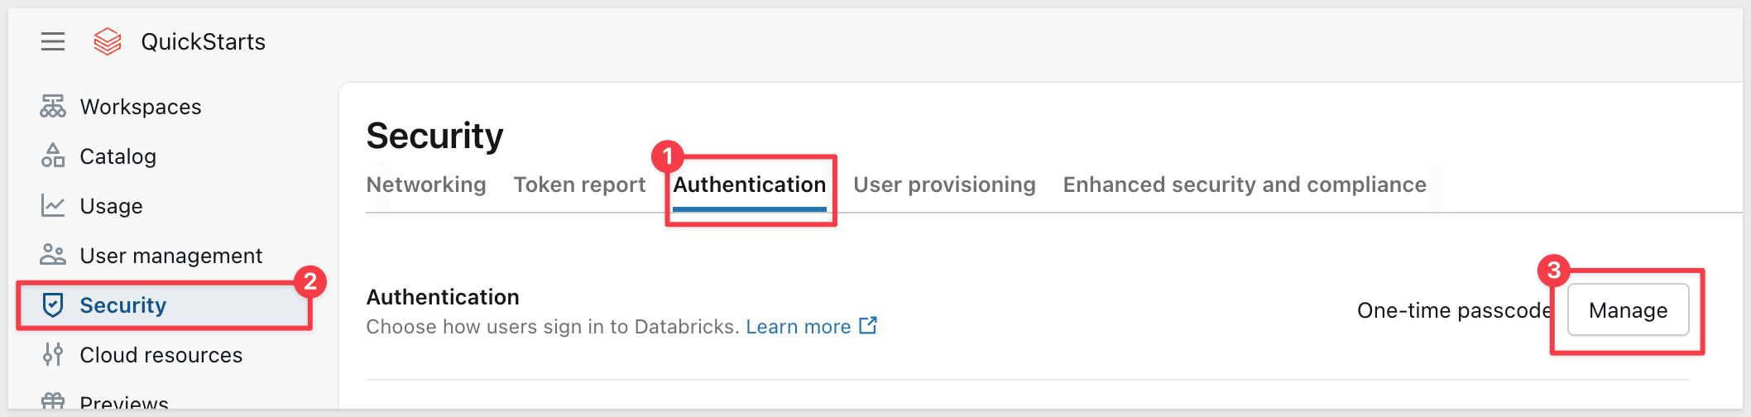The height and width of the screenshot is (417, 1751).
Task: Click the Catalog shapes icon
Action: 53,156
